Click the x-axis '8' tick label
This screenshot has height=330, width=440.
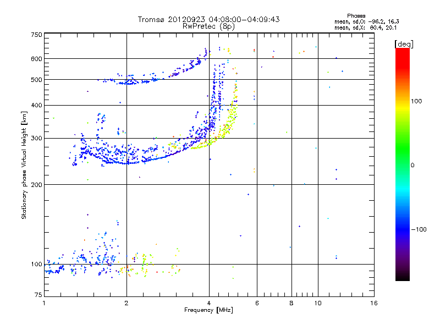291,303
